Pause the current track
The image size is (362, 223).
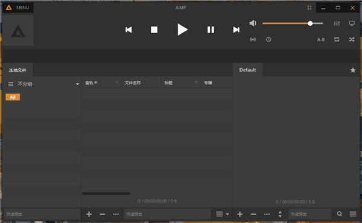tap(211, 30)
